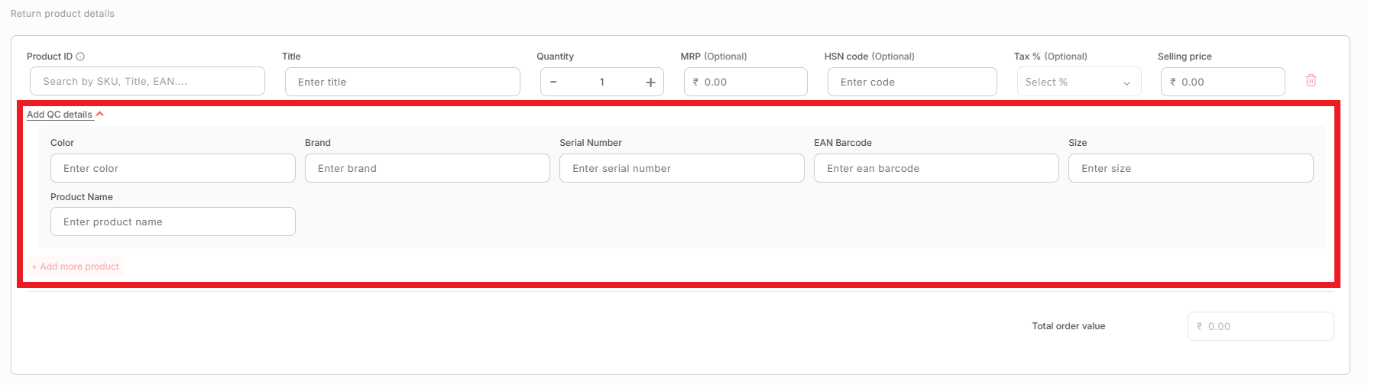Delete the product row with trash icon
1384x385 pixels.
coord(1311,80)
